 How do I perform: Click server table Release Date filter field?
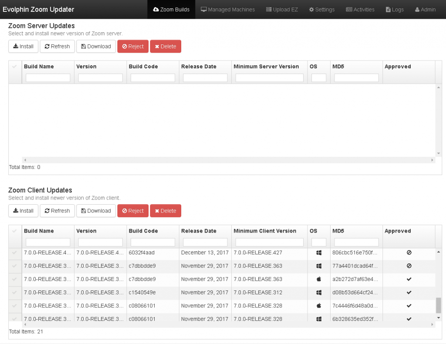point(205,78)
